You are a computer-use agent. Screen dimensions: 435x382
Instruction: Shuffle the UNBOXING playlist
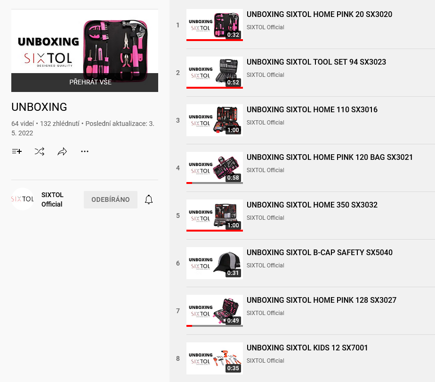40,151
